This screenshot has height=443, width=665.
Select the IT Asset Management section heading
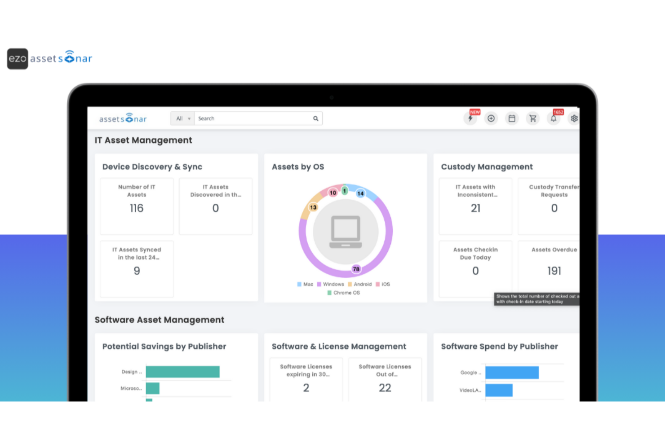coord(143,140)
